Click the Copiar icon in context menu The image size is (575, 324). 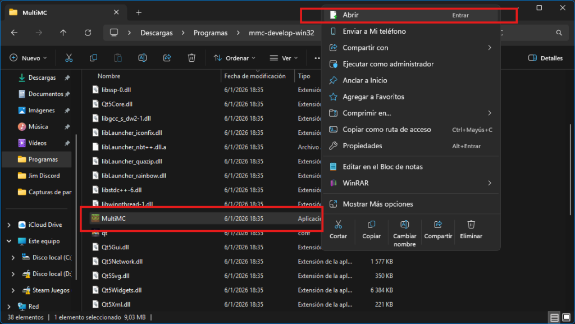371,225
